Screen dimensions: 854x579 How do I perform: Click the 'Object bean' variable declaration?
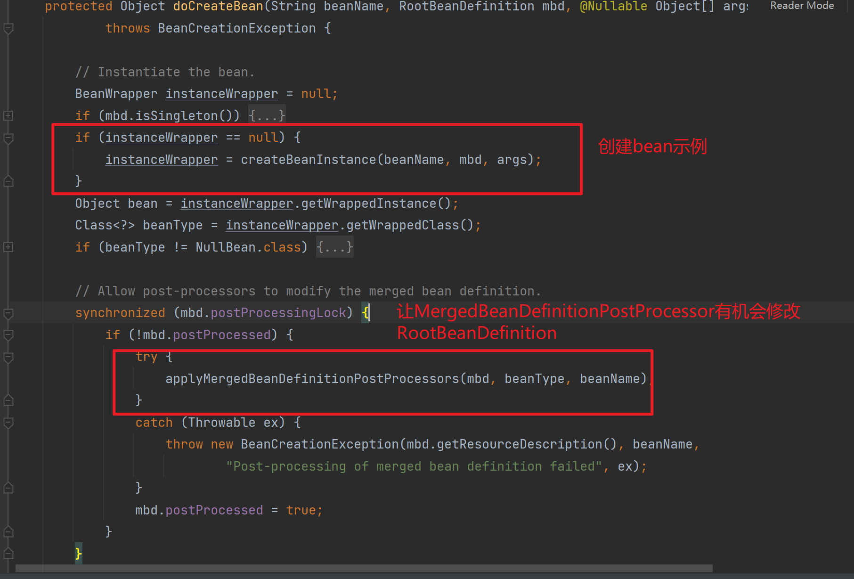[x=116, y=204]
